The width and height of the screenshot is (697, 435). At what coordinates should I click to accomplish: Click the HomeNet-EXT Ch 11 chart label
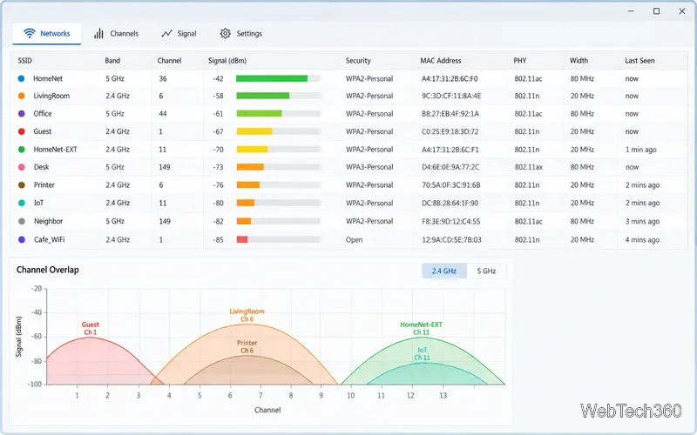[x=422, y=329]
